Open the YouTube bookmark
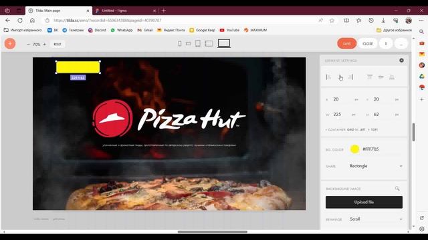The width and height of the screenshot is (428, 240). tap(229, 30)
